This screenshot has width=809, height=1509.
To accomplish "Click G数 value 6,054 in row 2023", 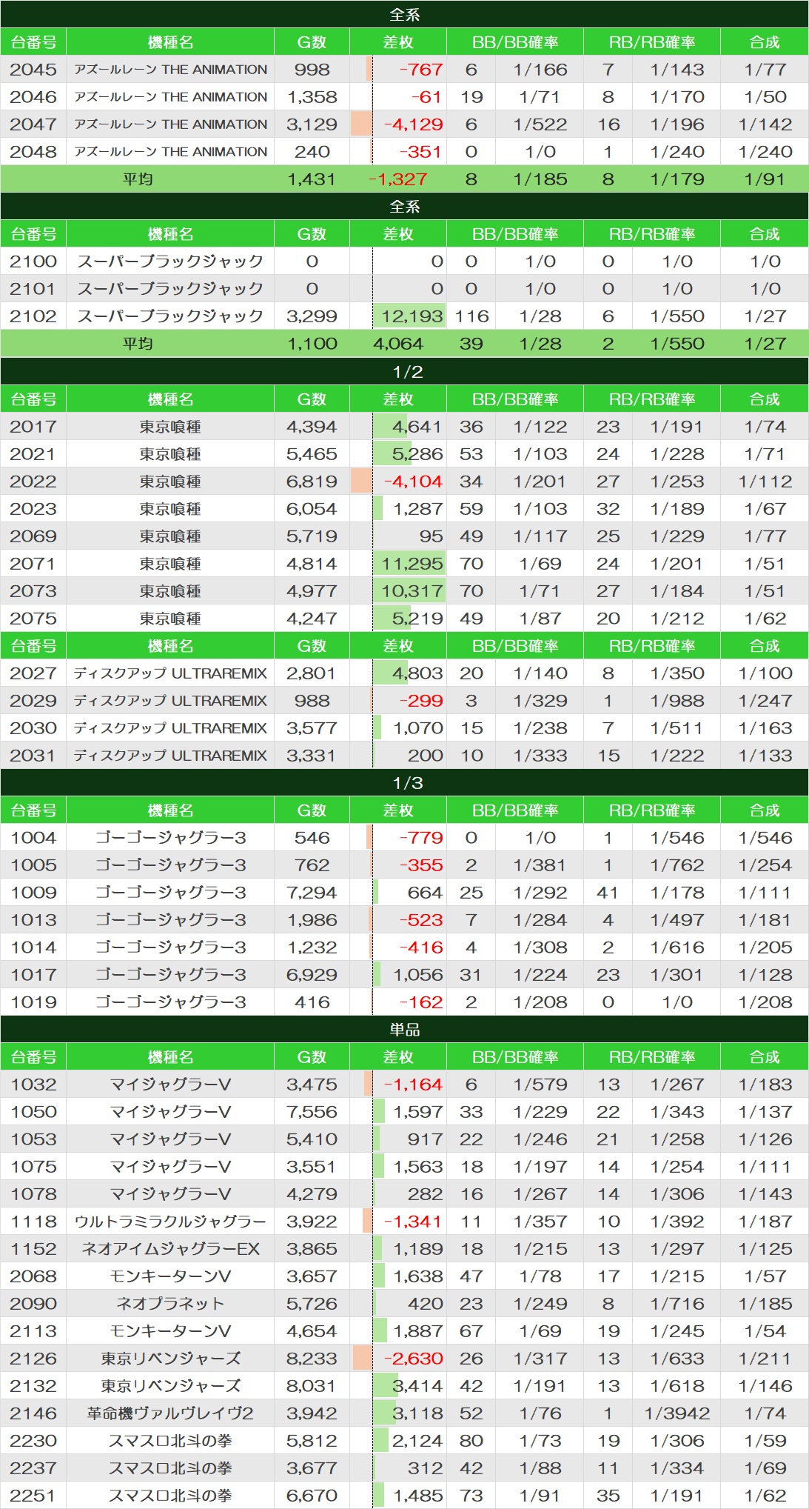I will [312, 509].
